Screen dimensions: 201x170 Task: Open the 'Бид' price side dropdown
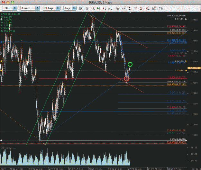[70, 8]
